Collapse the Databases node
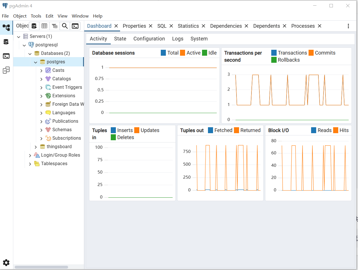The width and height of the screenshot is (358, 270). click(x=30, y=54)
